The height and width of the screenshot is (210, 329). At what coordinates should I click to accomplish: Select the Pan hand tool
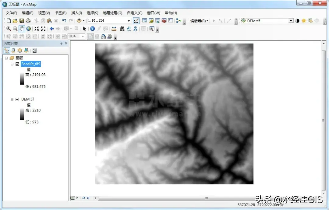coord(22,29)
